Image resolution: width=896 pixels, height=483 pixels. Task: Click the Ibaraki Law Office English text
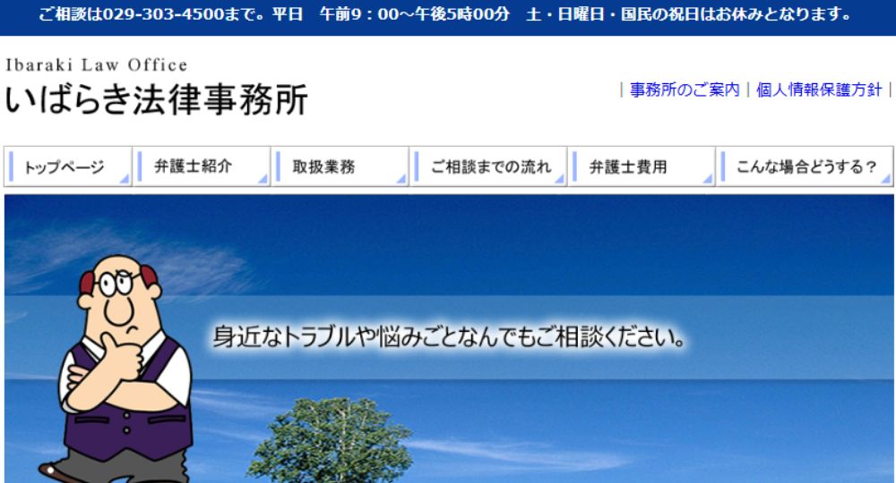(97, 65)
